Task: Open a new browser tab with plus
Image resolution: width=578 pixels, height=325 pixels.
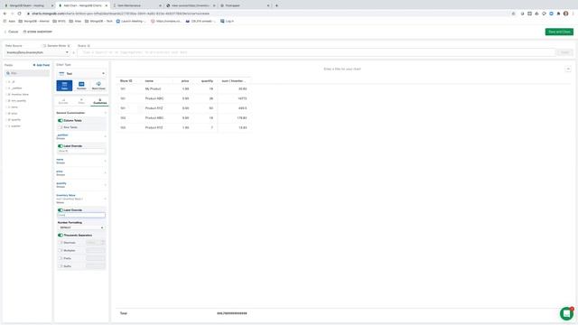Action: [276, 5]
